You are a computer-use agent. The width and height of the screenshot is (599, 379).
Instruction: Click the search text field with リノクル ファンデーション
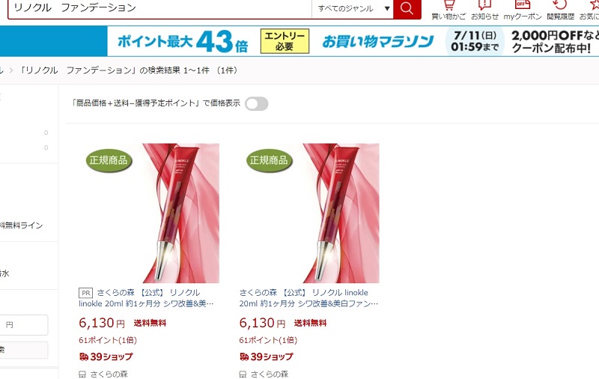[x=159, y=8]
